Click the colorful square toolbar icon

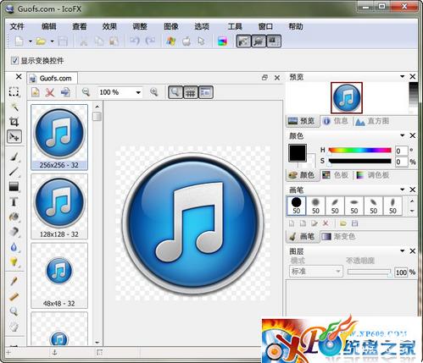point(222,41)
